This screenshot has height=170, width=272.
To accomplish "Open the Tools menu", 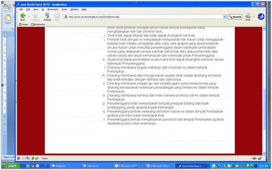I will [x=64, y=9].
